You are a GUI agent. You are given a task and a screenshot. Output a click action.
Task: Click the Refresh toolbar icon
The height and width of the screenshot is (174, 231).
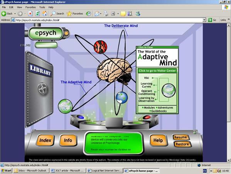[37, 14]
